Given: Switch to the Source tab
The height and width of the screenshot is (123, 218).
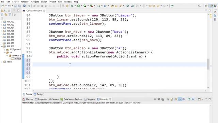Looking at the screenshot, I should point(28,94).
